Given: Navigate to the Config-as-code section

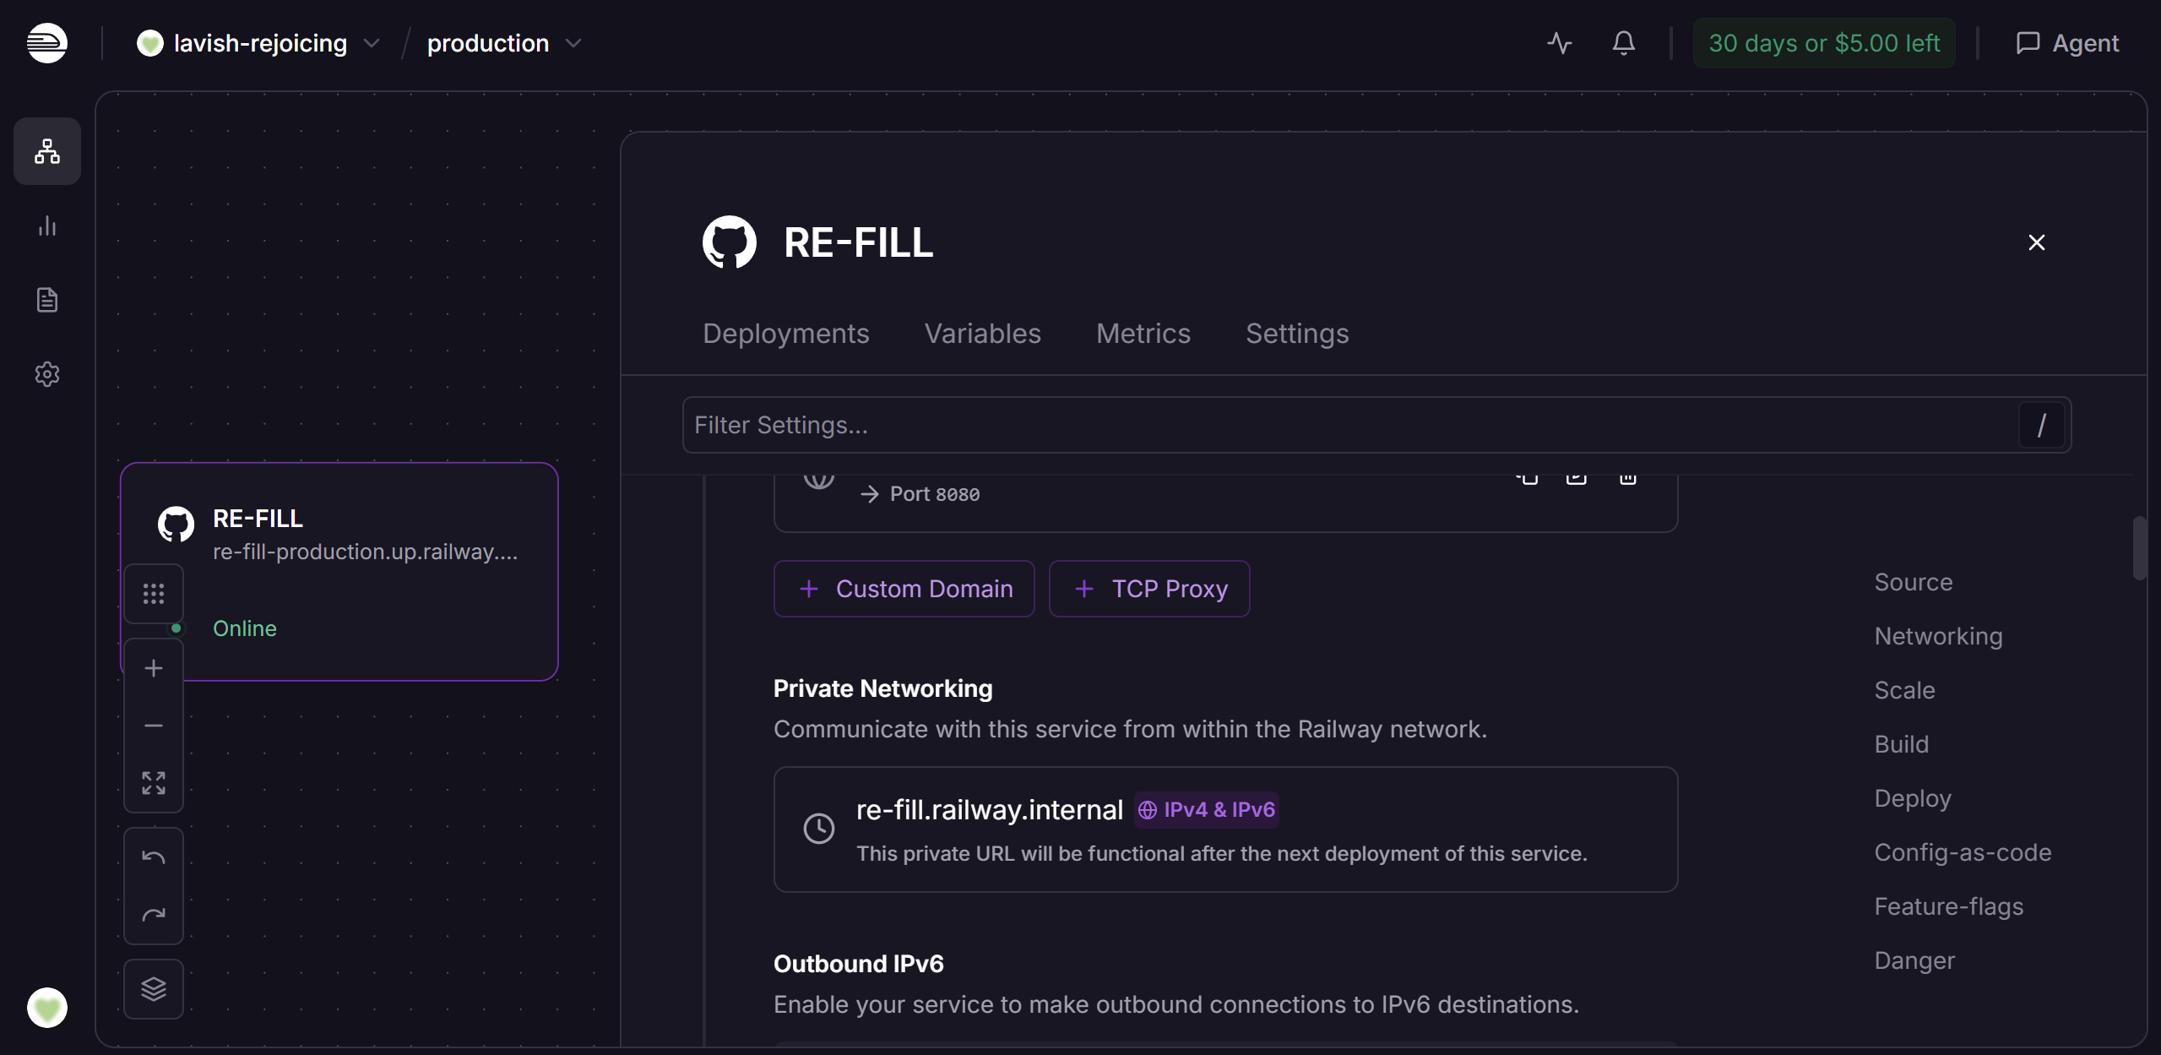Looking at the screenshot, I should (1963, 852).
